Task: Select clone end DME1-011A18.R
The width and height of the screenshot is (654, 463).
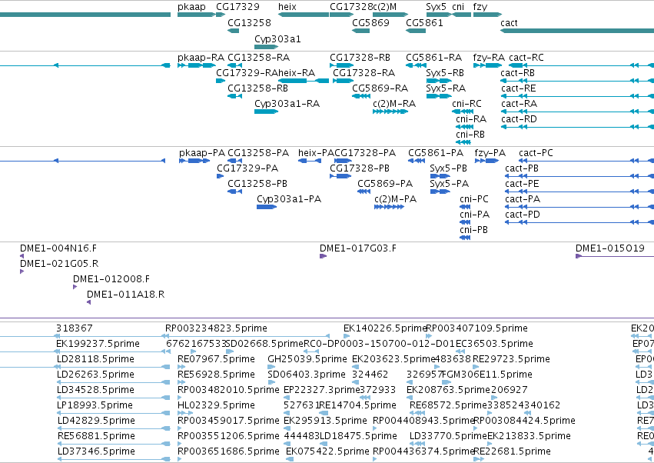Action: click(x=89, y=302)
